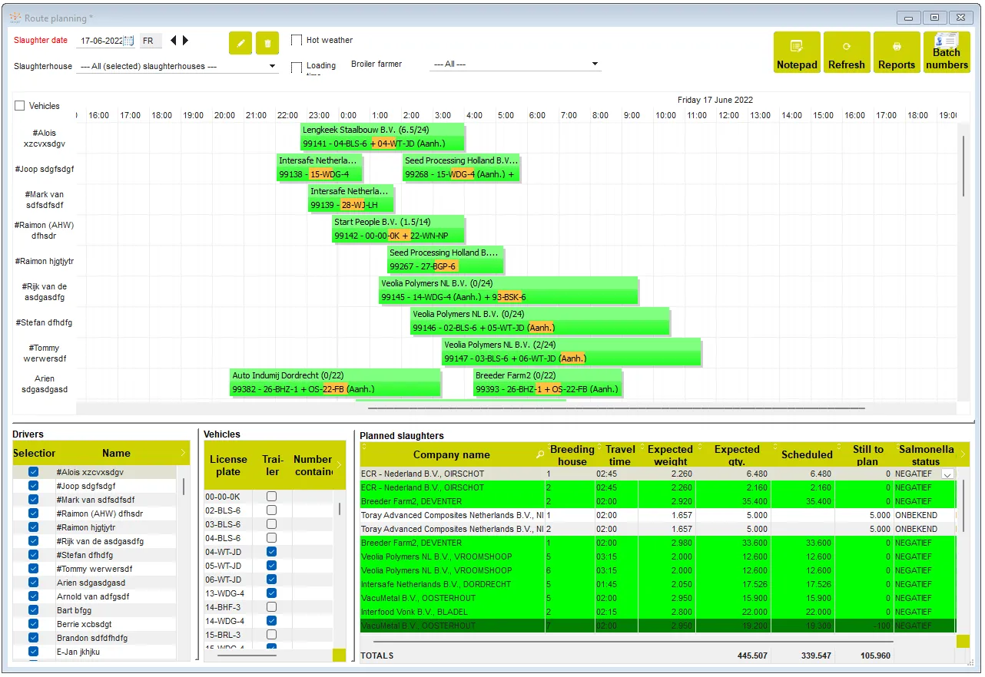This screenshot has width=985, height=677.
Task: Expand the Broiler farmer dropdown
Action: [595, 64]
